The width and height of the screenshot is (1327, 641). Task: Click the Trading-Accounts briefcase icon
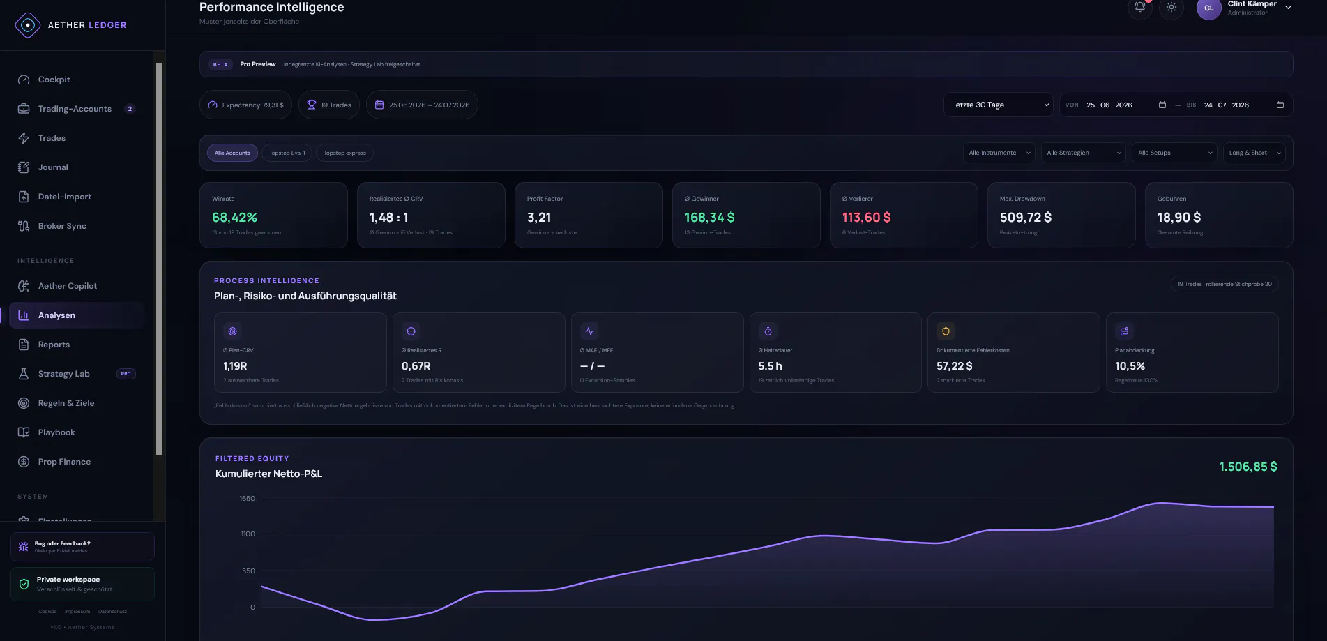click(24, 109)
